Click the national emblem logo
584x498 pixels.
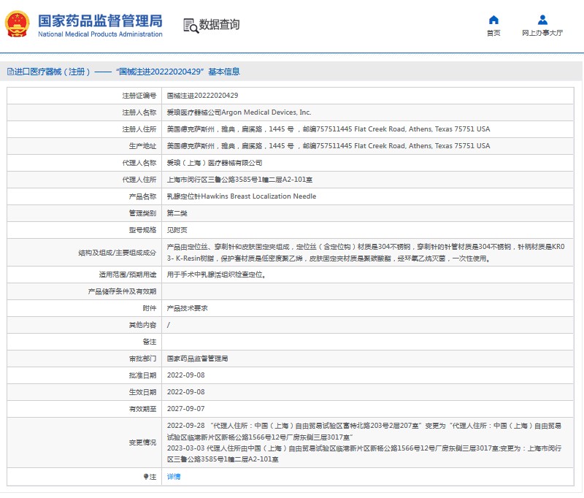coord(18,24)
